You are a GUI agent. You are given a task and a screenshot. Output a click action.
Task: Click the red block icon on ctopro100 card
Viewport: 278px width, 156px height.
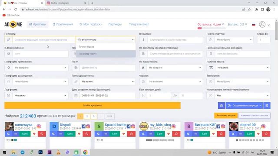[x=266, y=134]
